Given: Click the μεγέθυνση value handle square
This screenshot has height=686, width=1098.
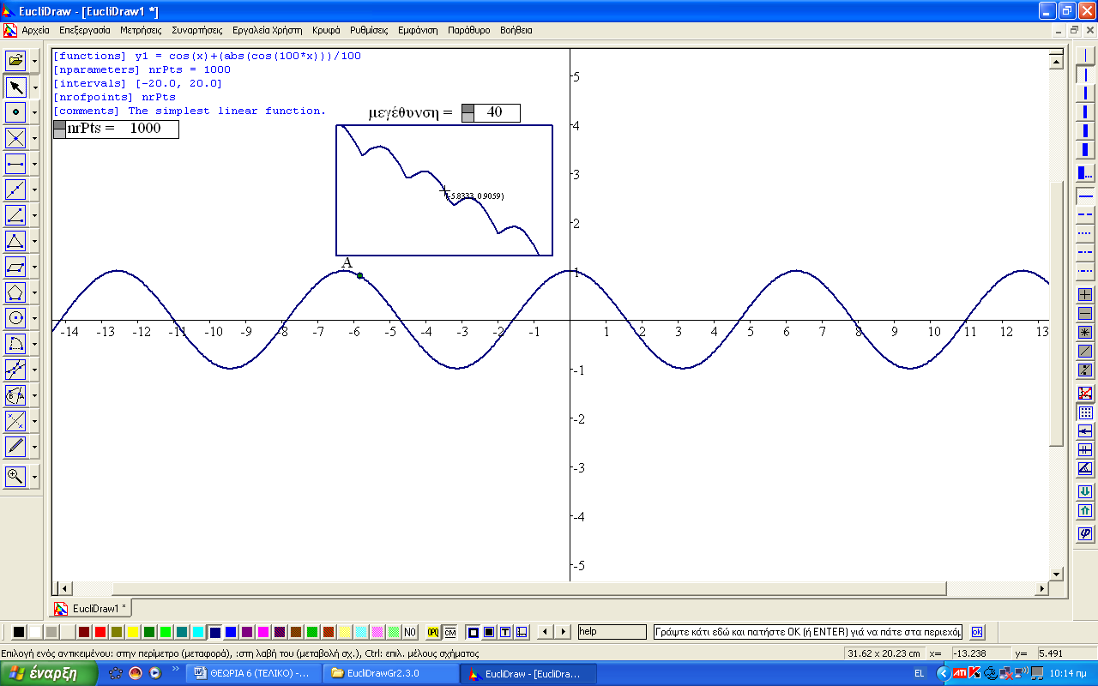Looking at the screenshot, I should point(468,113).
